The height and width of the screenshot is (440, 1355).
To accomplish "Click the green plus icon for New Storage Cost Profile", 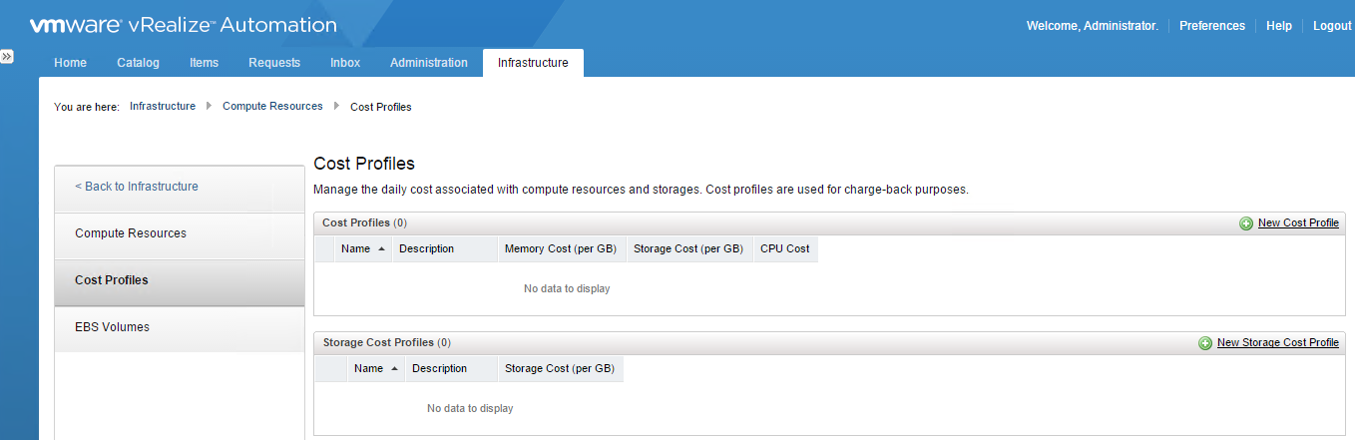I will [1205, 343].
